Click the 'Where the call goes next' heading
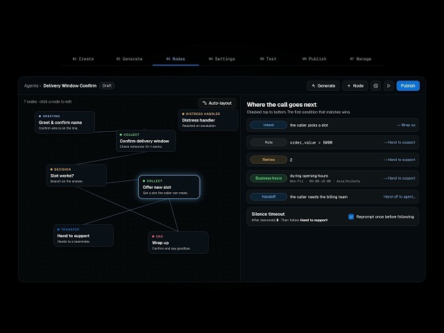 coord(282,105)
